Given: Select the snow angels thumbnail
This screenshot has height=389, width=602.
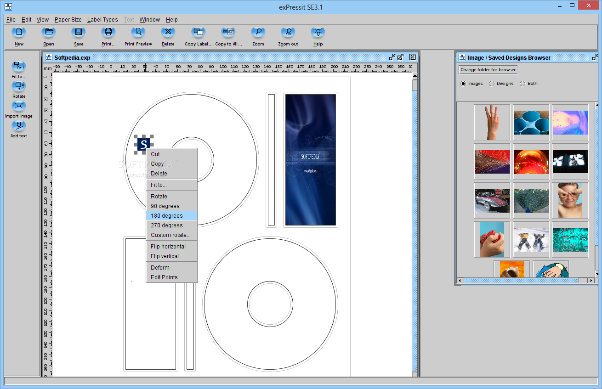Looking at the screenshot, I should click(531, 240).
